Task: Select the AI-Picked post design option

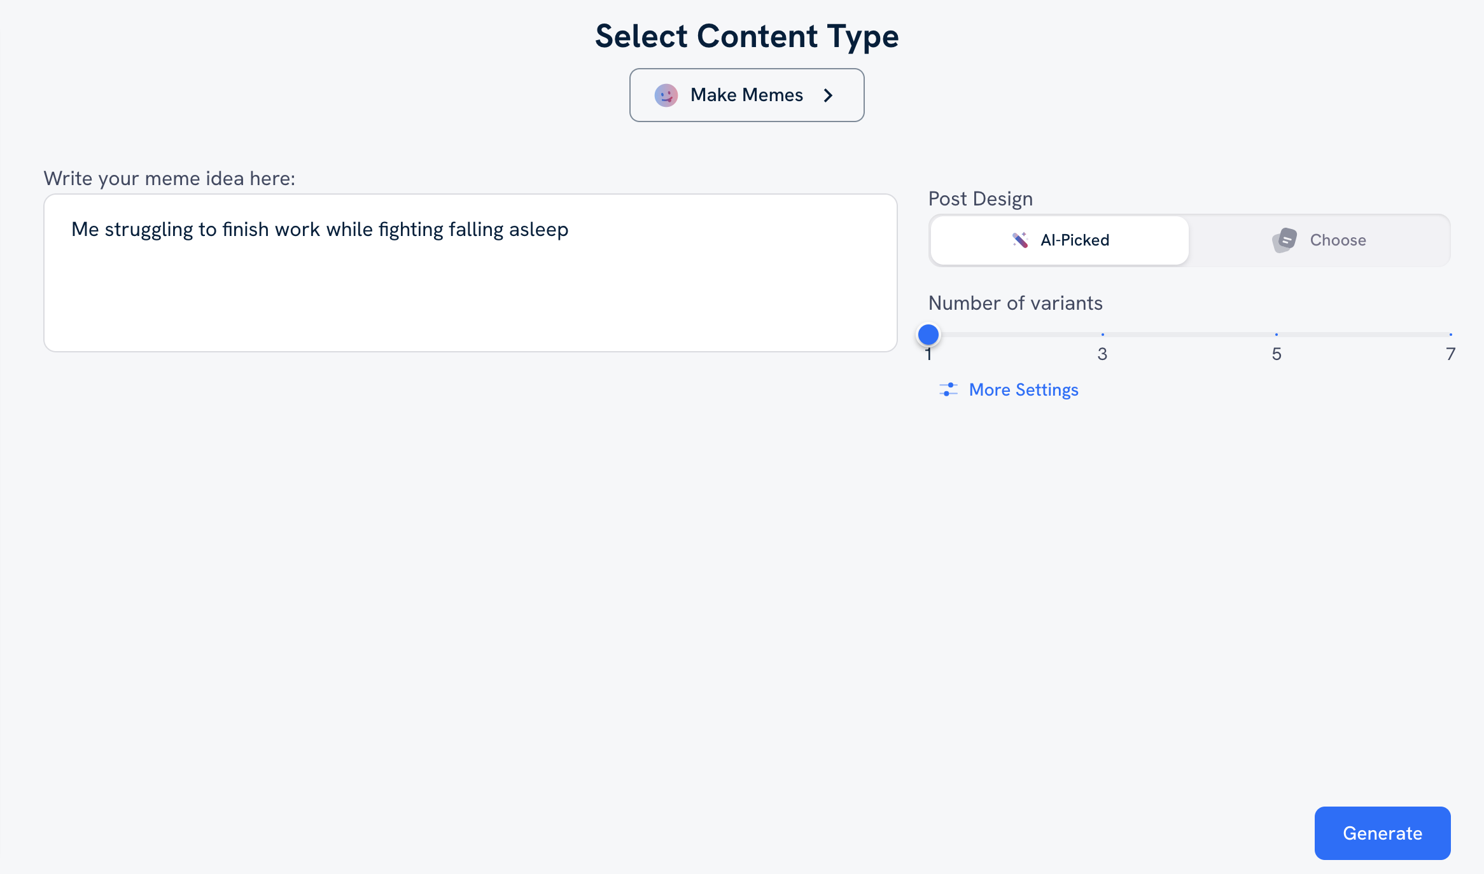Action: 1060,240
